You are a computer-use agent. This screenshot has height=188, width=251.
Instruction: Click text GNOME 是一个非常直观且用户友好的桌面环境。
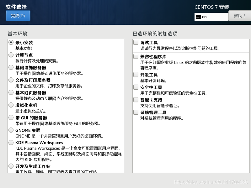pos(59,136)
